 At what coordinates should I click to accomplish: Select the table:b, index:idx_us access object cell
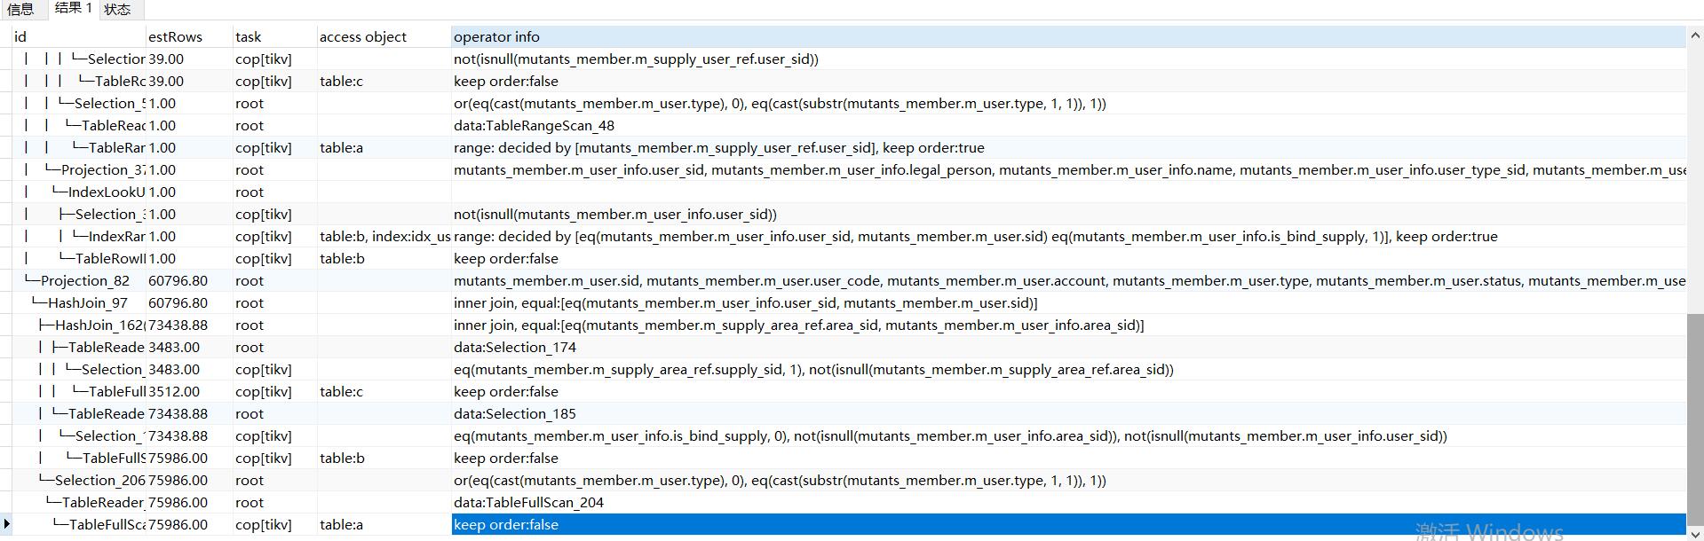[x=384, y=236]
